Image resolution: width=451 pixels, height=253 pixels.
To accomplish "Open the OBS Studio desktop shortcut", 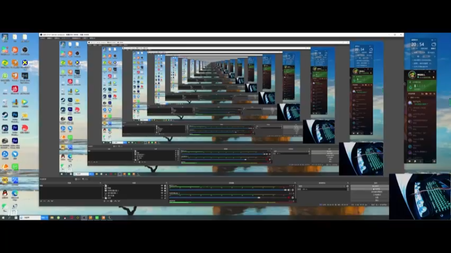I will (x=25, y=50).
